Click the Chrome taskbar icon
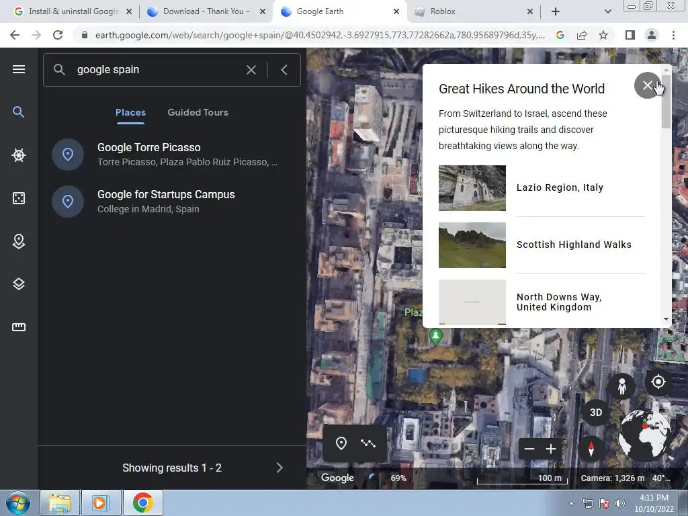688x516 pixels. tap(142, 503)
